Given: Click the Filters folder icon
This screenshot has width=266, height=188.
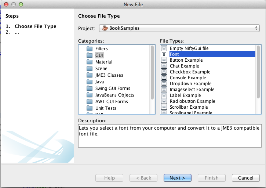Looking at the screenshot, I should click(x=90, y=49).
